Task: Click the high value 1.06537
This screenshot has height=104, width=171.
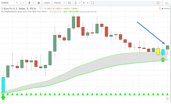Action: click(x=58, y=9)
